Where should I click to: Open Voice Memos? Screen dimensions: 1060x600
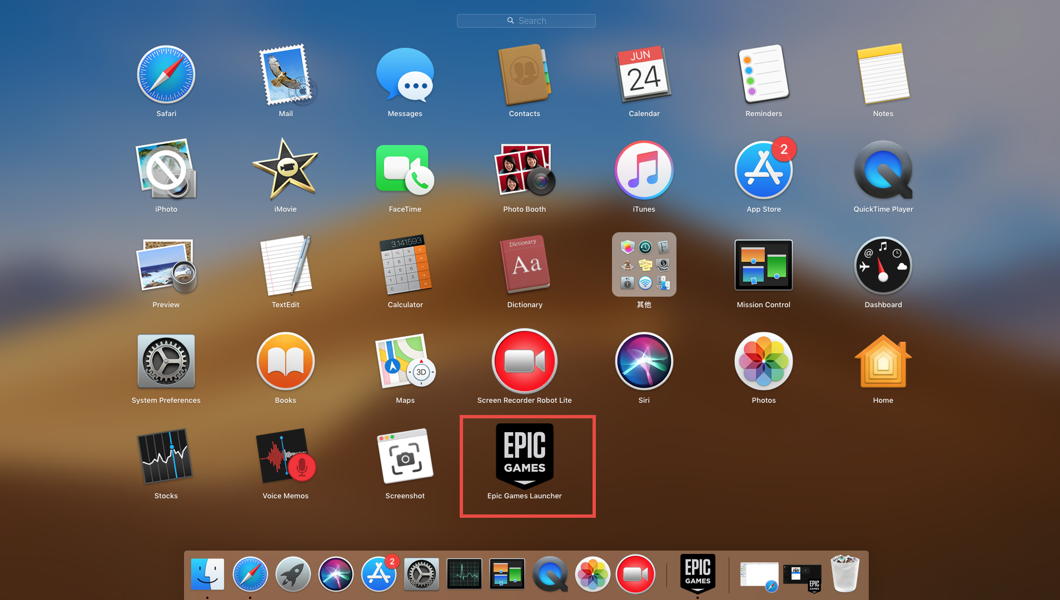285,456
